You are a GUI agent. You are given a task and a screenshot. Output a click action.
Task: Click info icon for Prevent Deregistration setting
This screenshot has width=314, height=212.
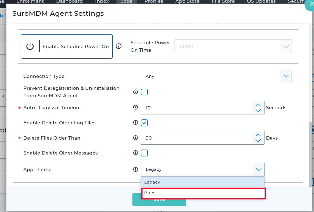coord(136,92)
